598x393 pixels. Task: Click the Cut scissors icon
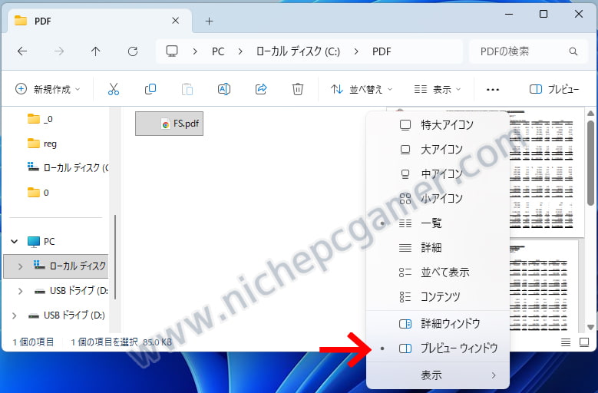(x=114, y=89)
